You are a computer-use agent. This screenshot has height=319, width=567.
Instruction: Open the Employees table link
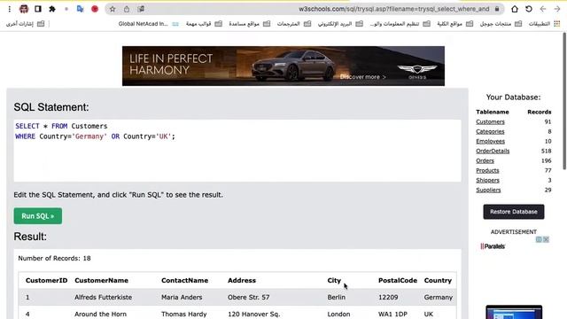[x=490, y=142]
